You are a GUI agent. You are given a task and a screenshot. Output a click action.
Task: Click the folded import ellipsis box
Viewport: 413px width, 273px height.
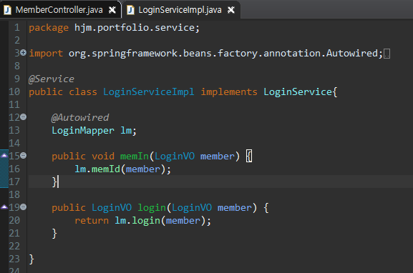[387, 54]
